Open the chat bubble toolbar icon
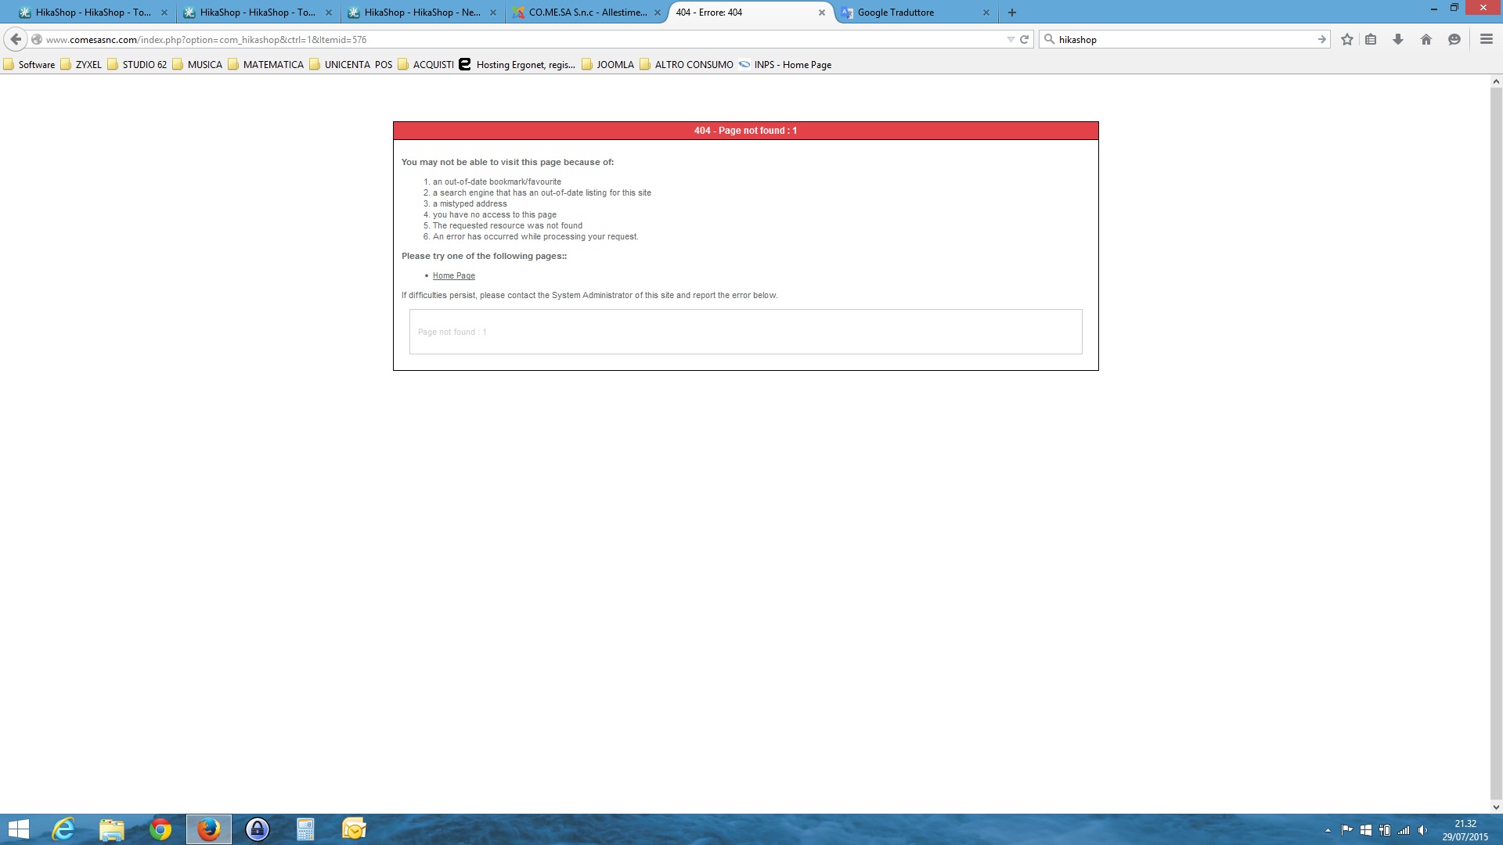This screenshot has width=1503, height=845. pyautogui.click(x=1454, y=39)
